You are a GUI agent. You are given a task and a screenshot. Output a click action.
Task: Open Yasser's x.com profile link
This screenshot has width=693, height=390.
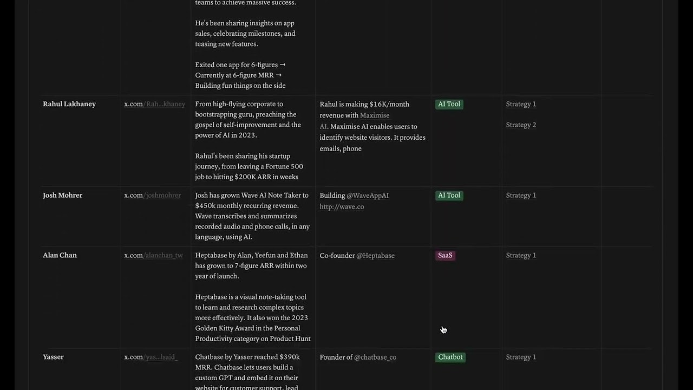[151, 357]
